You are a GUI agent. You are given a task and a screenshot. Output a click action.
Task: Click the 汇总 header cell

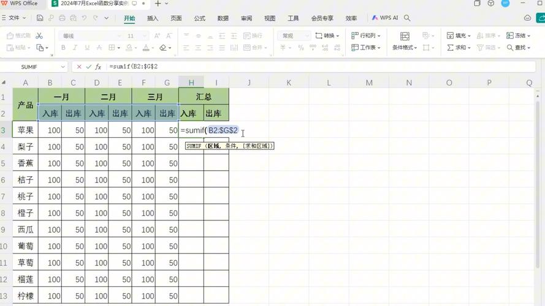point(204,97)
